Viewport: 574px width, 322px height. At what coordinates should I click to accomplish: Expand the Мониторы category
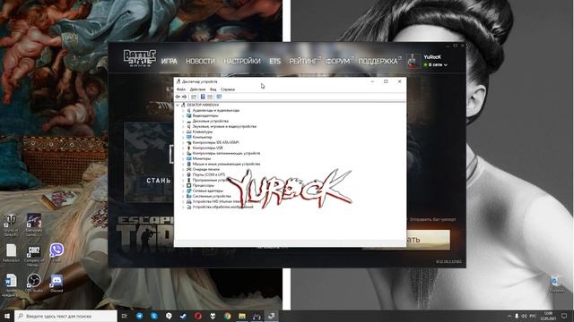click(x=183, y=159)
